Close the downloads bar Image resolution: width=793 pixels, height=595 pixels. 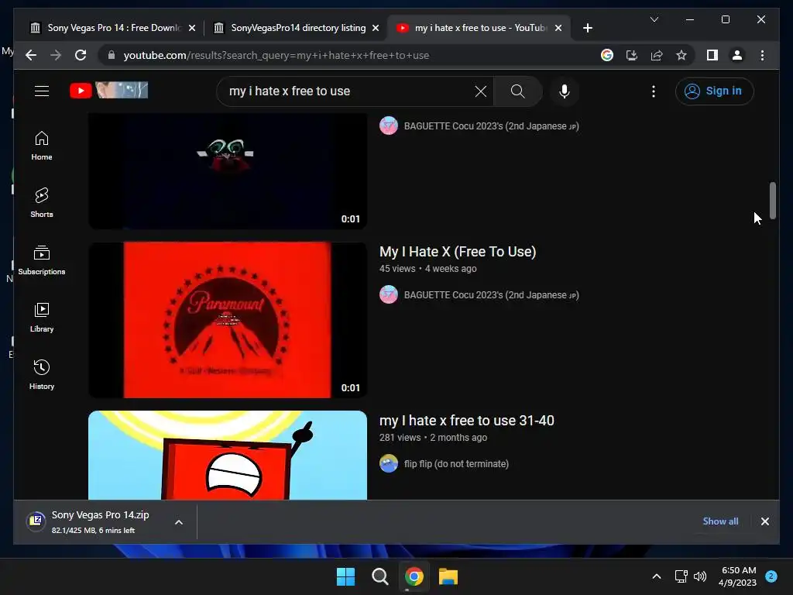click(764, 521)
